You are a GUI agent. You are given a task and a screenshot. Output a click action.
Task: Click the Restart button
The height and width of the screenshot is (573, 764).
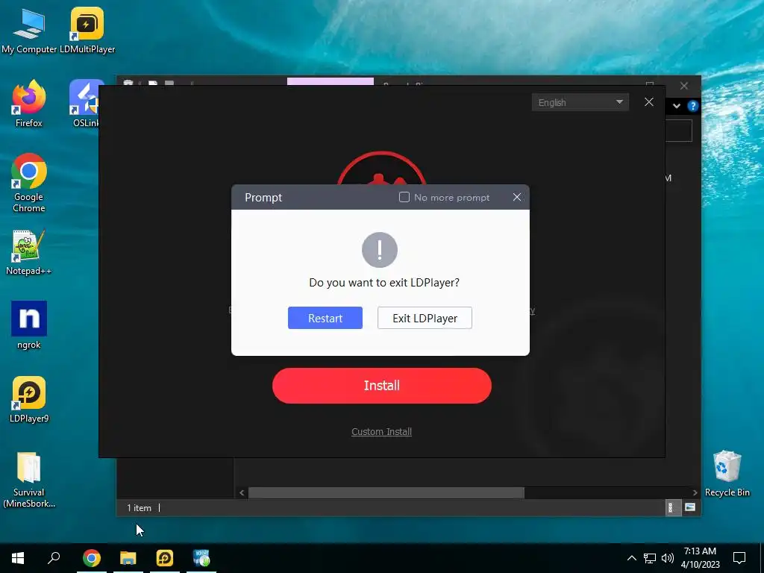coord(325,318)
